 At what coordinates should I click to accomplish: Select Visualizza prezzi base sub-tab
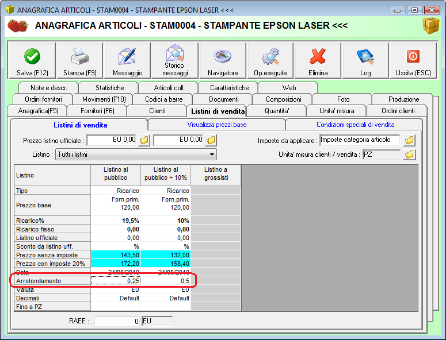[x=216, y=125]
